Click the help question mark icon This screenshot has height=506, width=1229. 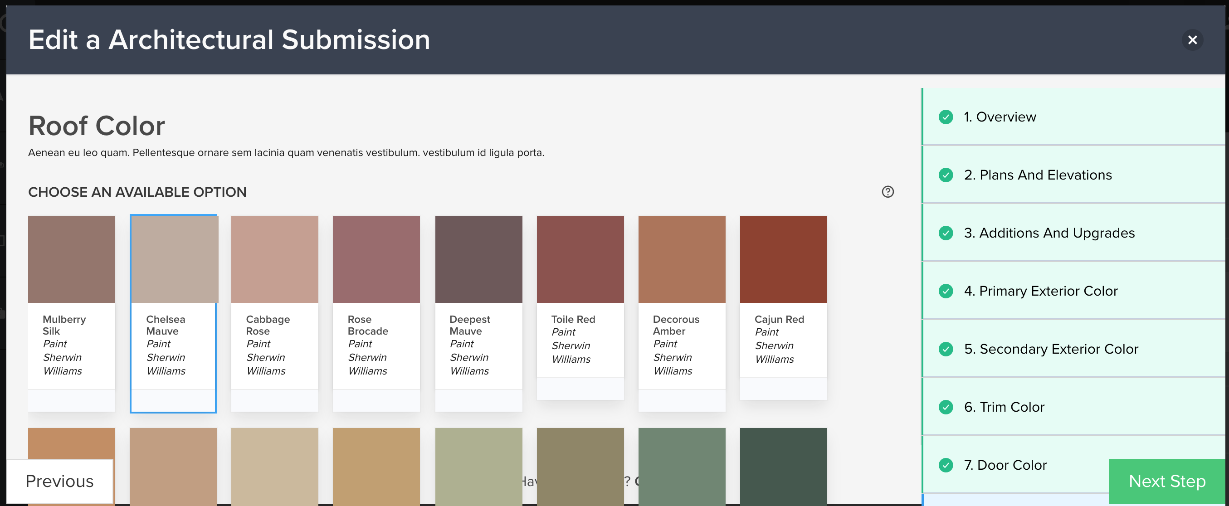coord(888,192)
